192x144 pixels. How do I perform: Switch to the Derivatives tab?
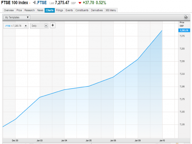coord(97,10)
